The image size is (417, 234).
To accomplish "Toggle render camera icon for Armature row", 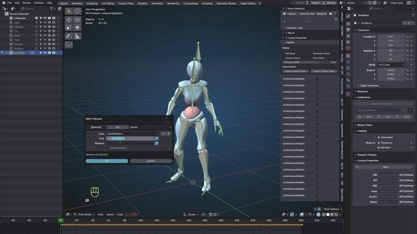I will 53,53.
